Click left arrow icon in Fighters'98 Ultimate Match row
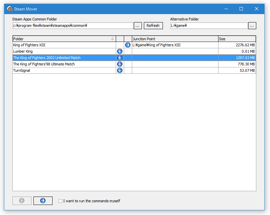Screen dimensions: 270x215 [x=120, y=64]
